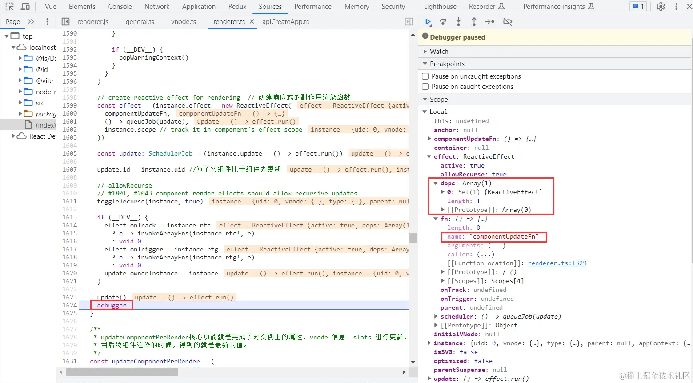
Task: Expand the [[Scopes]] entry
Action: (x=443, y=281)
